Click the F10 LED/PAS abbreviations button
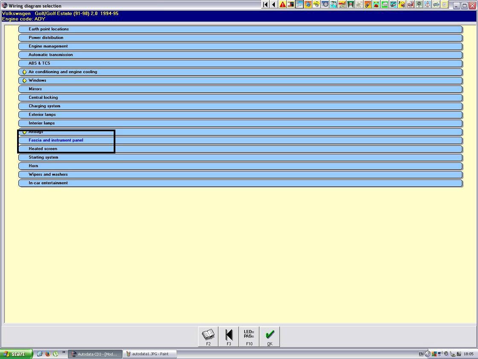Screen dimensions: 478x359 tap(249, 336)
